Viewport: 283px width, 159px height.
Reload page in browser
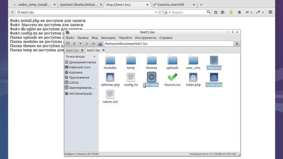pos(159,12)
